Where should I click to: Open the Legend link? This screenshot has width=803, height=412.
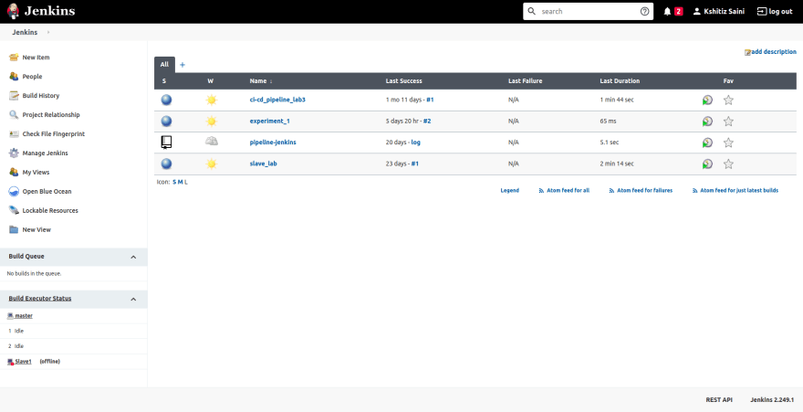click(x=509, y=190)
